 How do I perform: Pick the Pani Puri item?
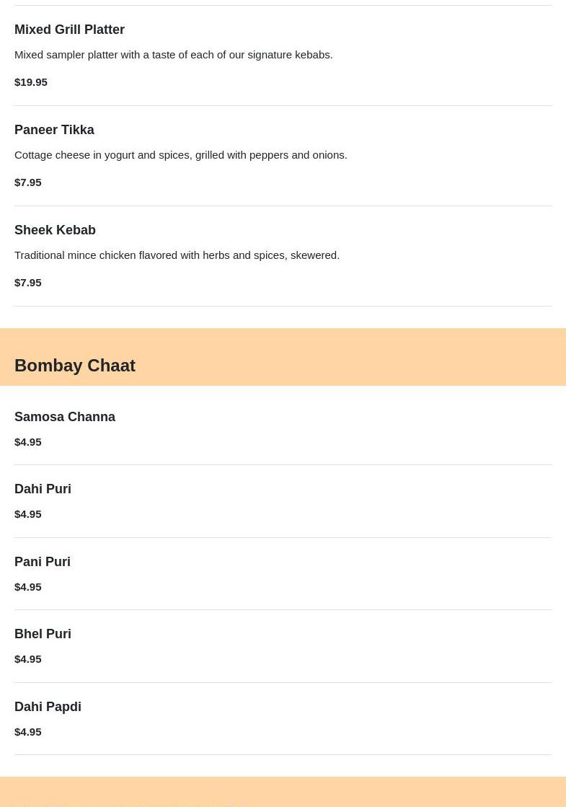(43, 562)
